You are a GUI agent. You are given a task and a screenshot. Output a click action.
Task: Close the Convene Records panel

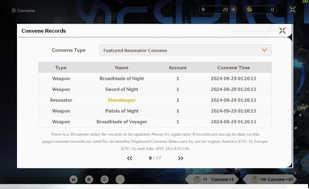point(282,31)
